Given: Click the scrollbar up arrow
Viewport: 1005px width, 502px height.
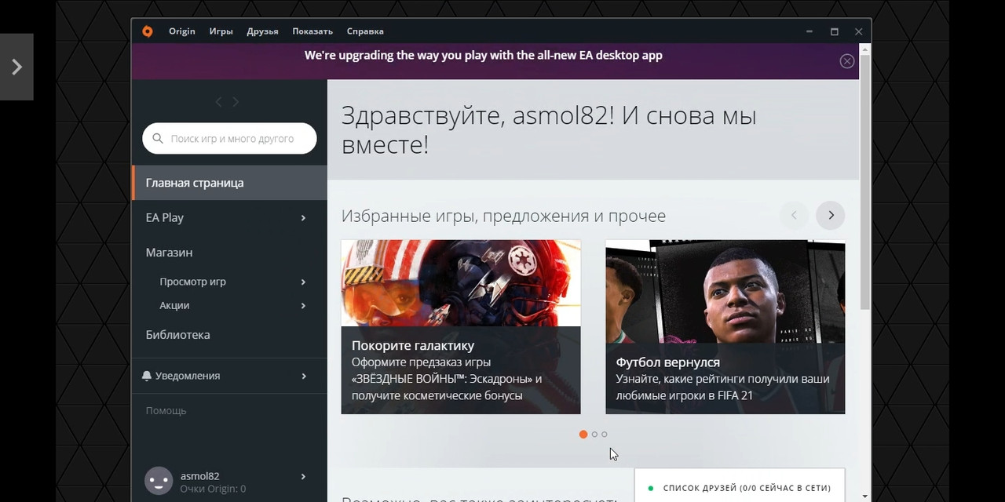Looking at the screenshot, I should tap(865, 49).
